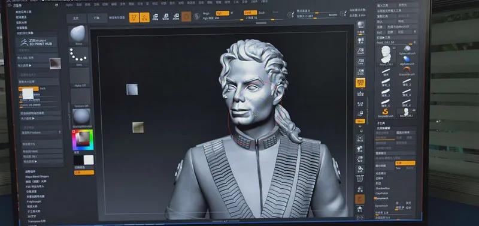Toggle the Zadd sculpting mode button

coord(250,13)
